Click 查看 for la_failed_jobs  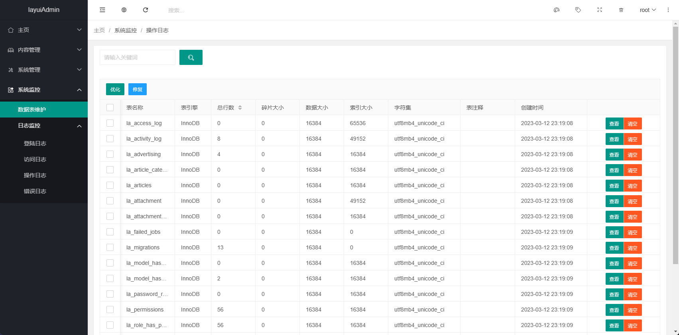[x=614, y=232]
